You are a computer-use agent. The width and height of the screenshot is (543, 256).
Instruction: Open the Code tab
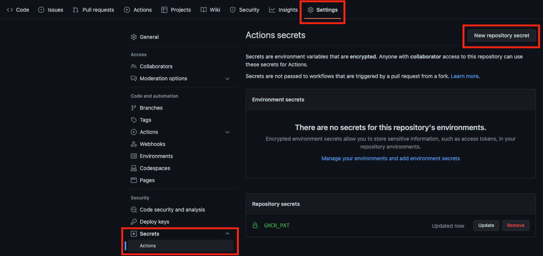point(18,10)
